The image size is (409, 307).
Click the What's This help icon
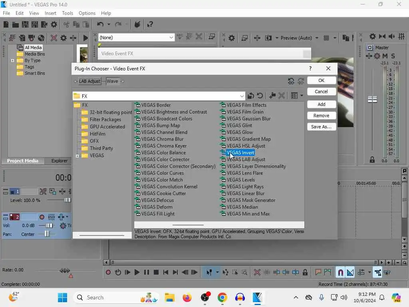(150, 24)
